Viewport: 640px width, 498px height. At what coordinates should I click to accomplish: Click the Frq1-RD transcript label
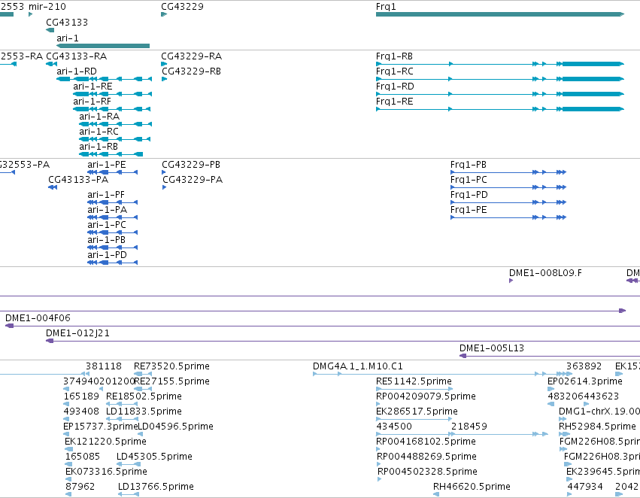coord(395,87)
